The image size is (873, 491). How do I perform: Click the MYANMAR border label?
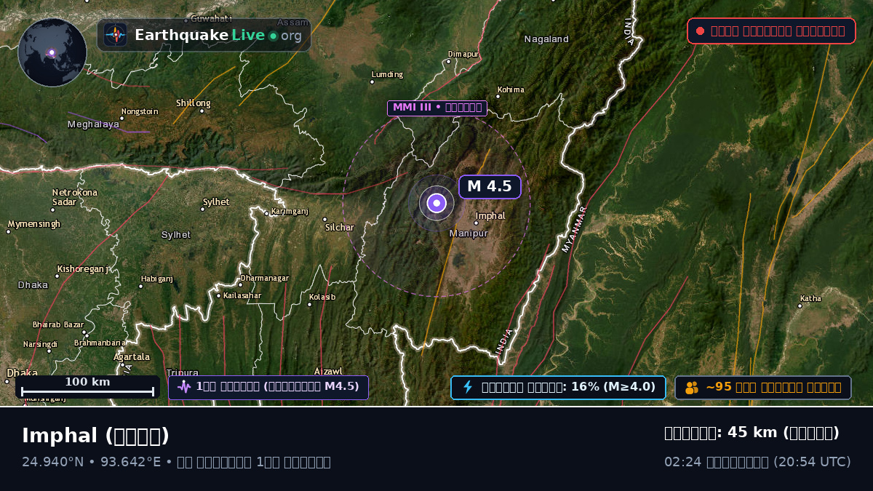(x=575, y=229)
